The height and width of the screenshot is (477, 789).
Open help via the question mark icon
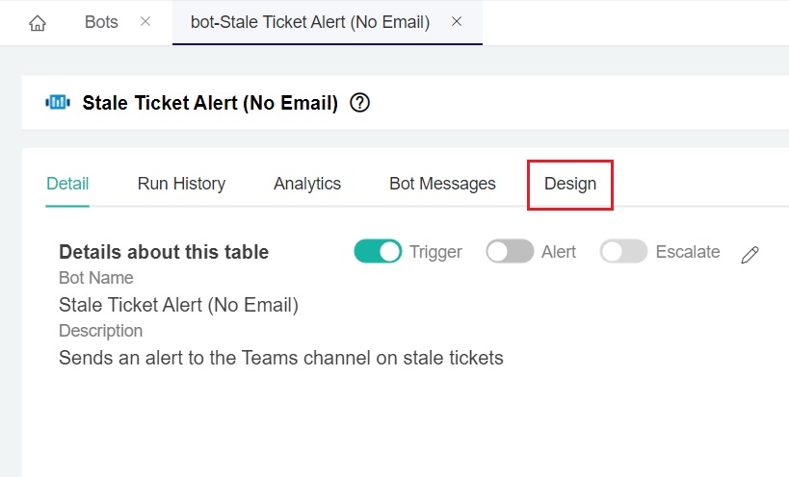(360, 103)
